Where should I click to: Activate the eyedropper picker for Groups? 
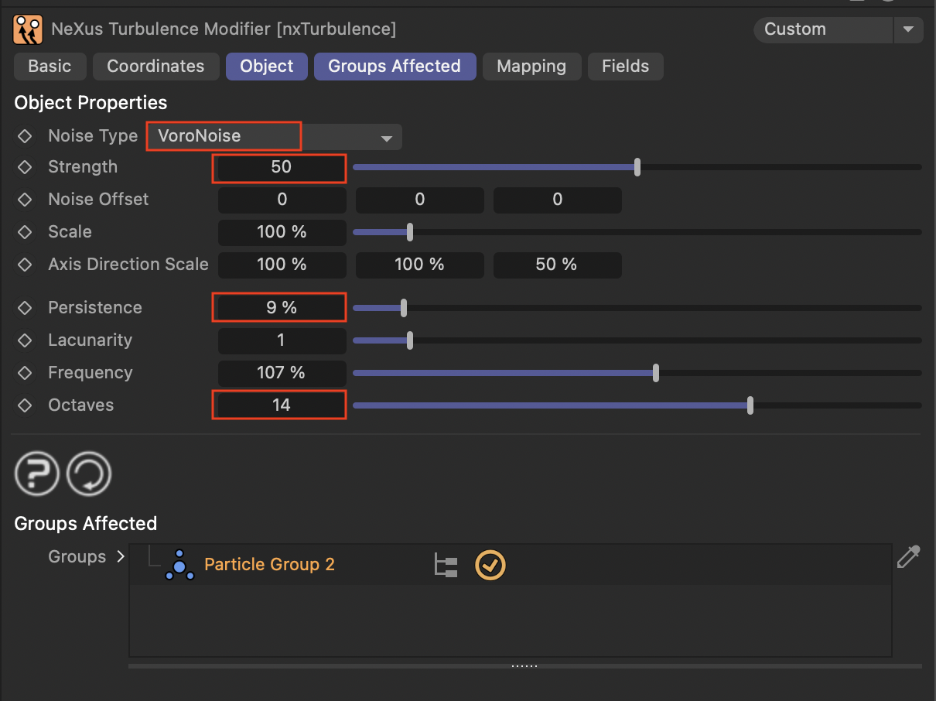[908, 557]
